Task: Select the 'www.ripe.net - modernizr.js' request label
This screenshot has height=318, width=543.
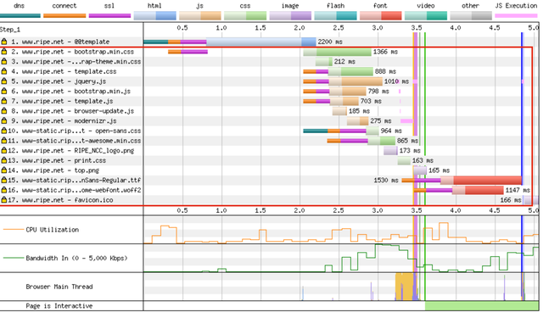Action: (70, 120)
